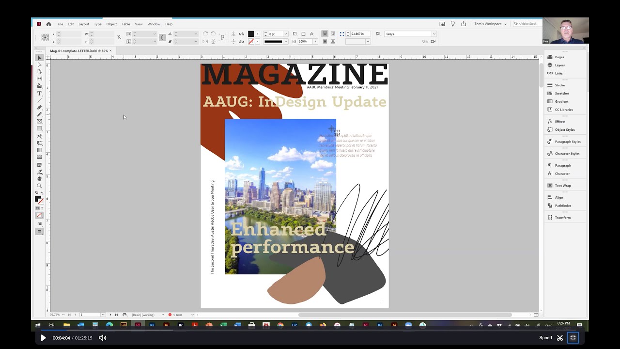Select the Rectangle Frame tool
The height and width of the screenshot is (349, 620).
click(x=40, y=122)
